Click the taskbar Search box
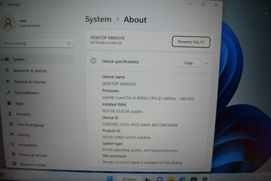Viewport: 271px width, 181px height. point(129,179)
